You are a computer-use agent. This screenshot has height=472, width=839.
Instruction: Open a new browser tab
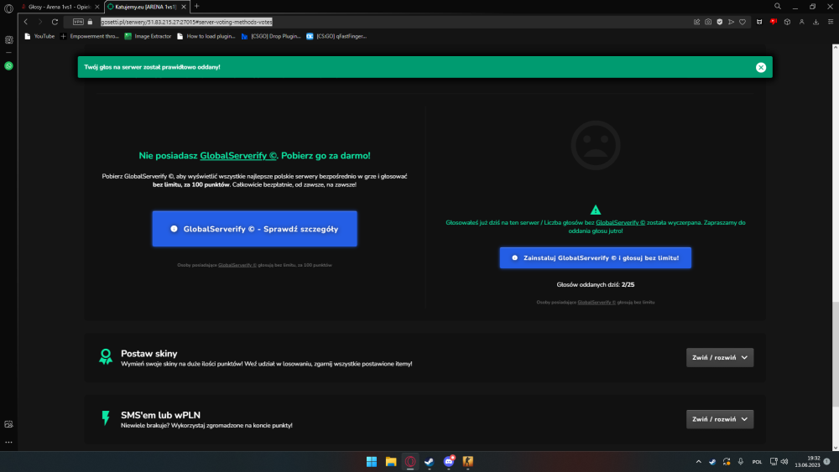[197, 7]
